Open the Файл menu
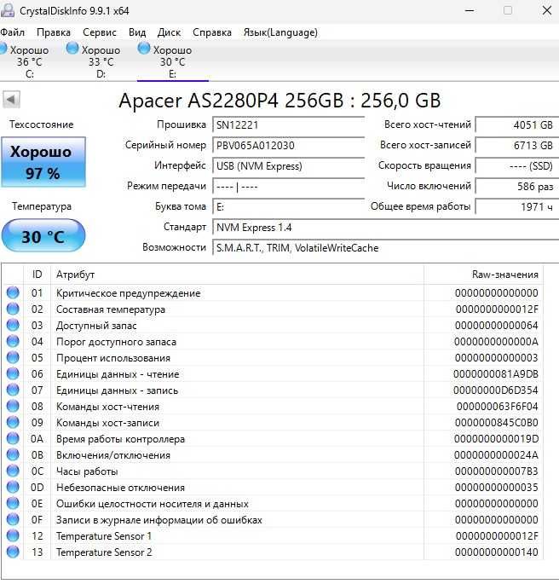Viewport: 559px width, 584px height. click(x=12, y=32)
